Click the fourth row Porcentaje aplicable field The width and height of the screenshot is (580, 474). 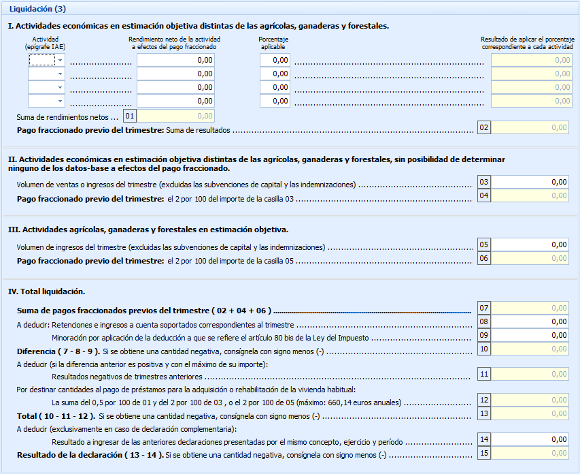tap(275, 101)
